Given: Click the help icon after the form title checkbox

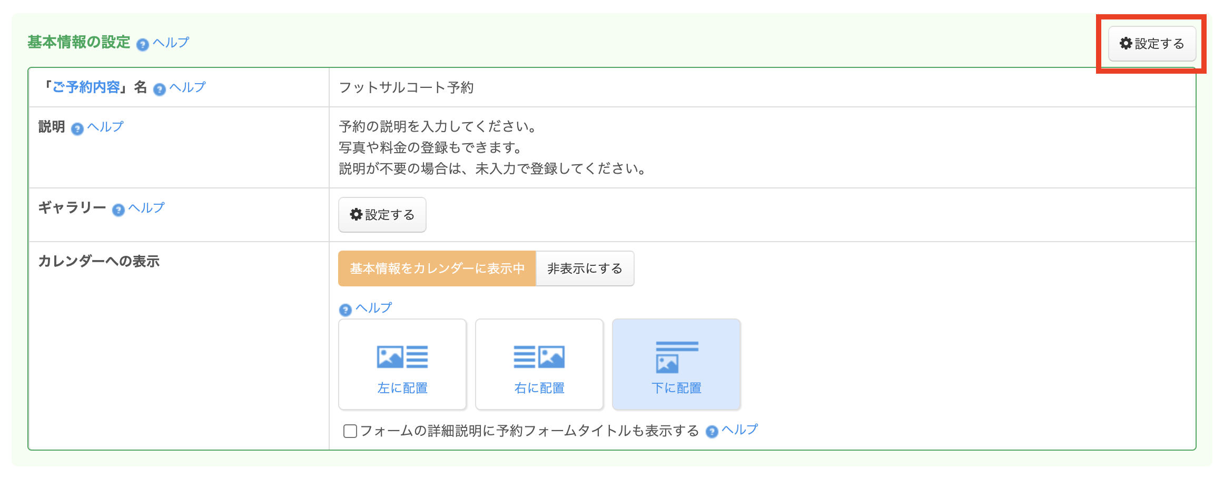Looking at the screenshot, I should (712, 432).
